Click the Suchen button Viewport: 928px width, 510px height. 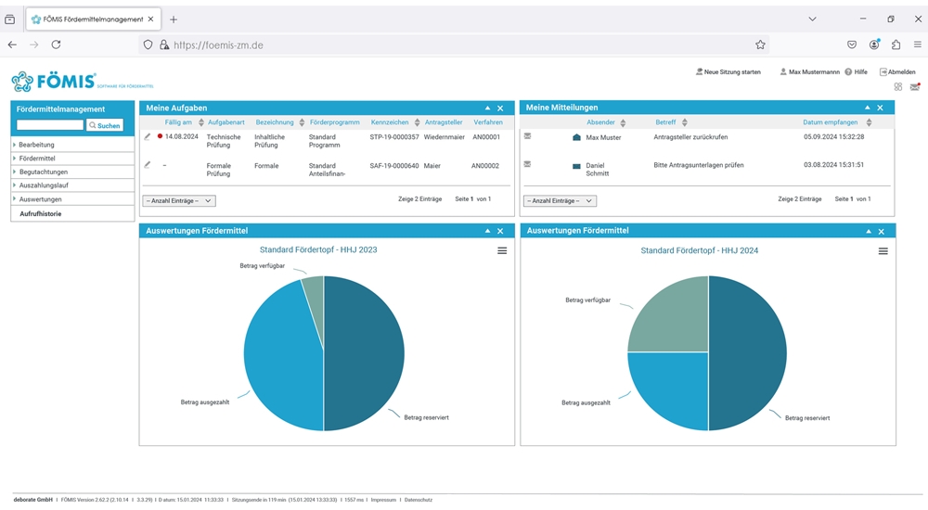click(x=105, y=125)
